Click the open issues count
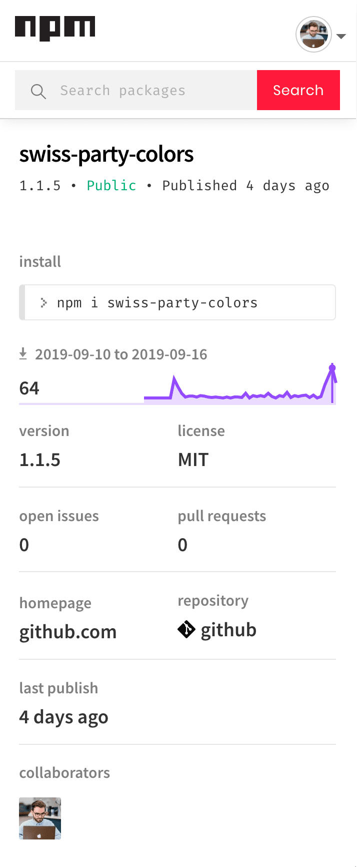 click(24, 545)
